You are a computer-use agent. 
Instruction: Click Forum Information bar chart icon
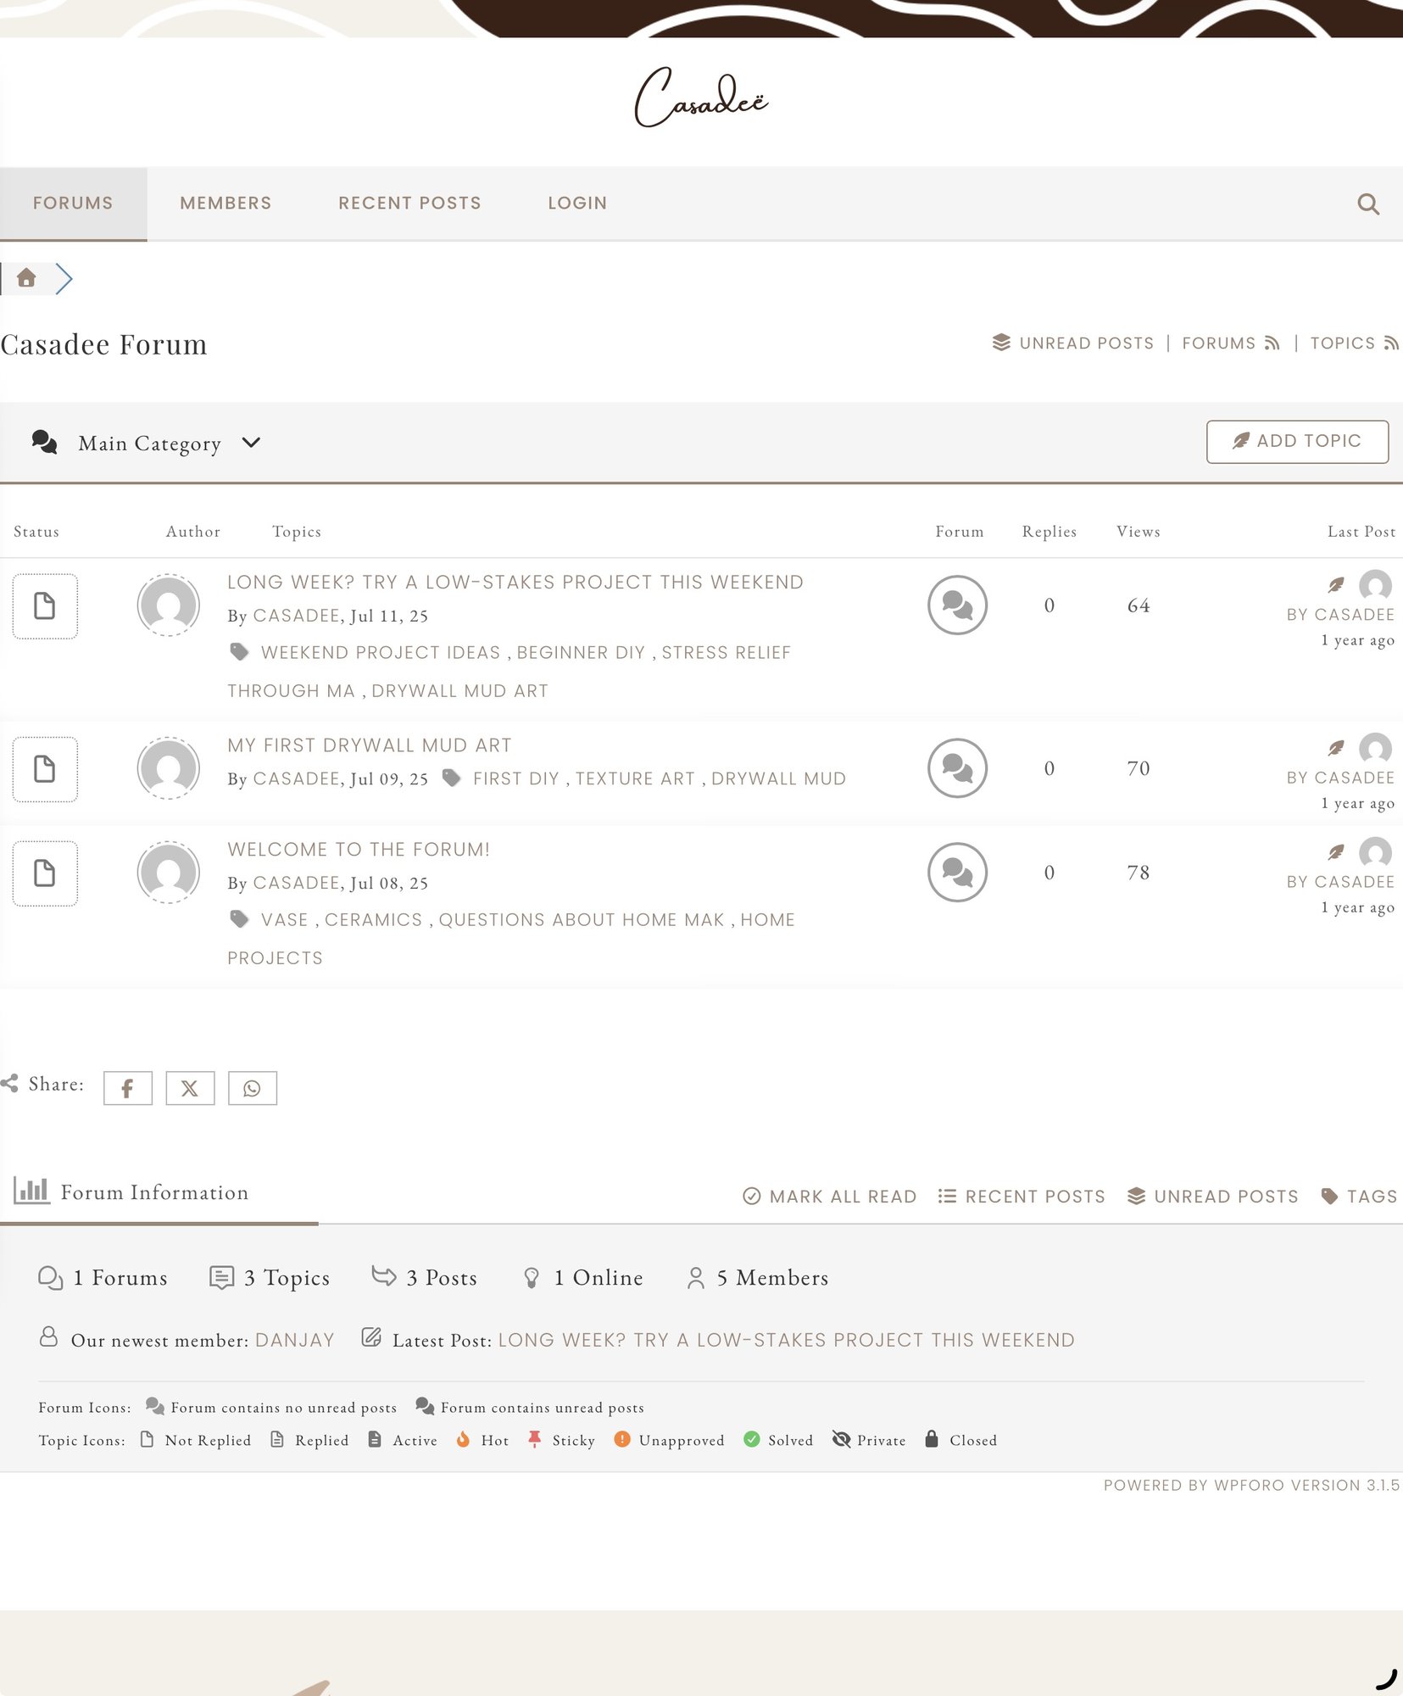31,1191
